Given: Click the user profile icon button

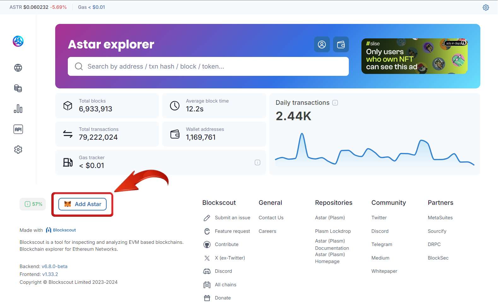Looking at the screenshot, I should (322, 44).
